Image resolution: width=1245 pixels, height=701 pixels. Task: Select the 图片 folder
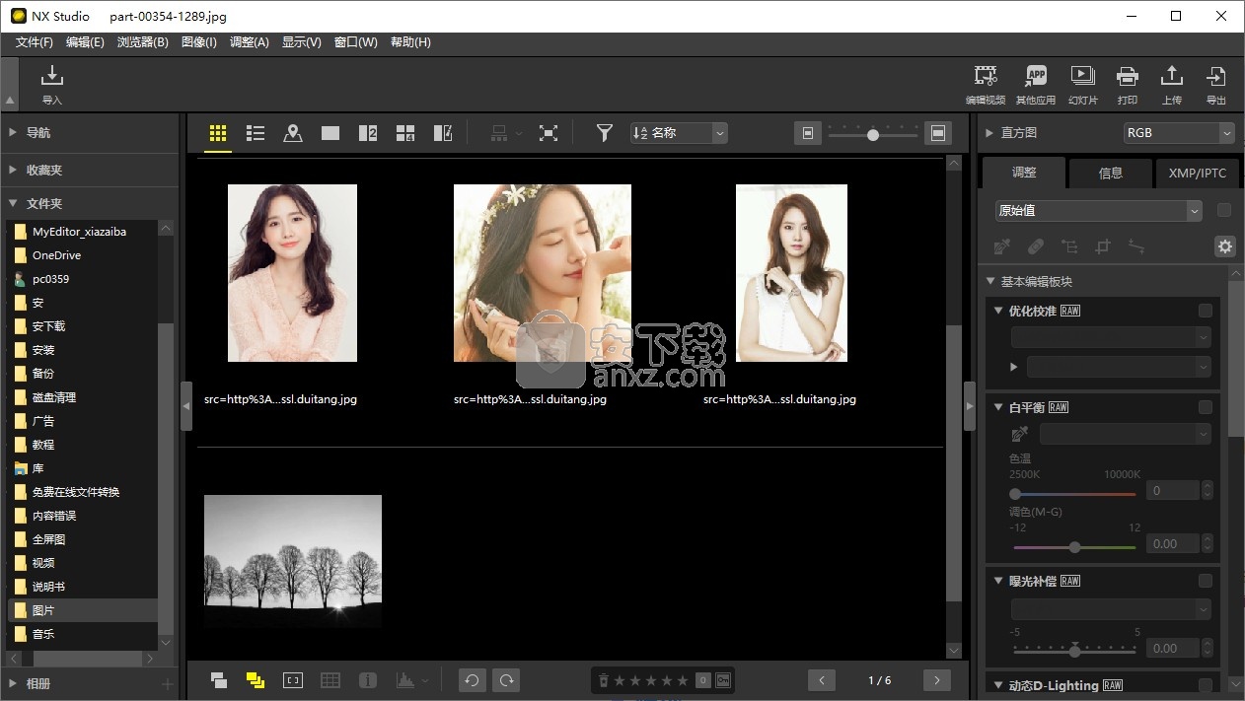(x=83, y=610)
